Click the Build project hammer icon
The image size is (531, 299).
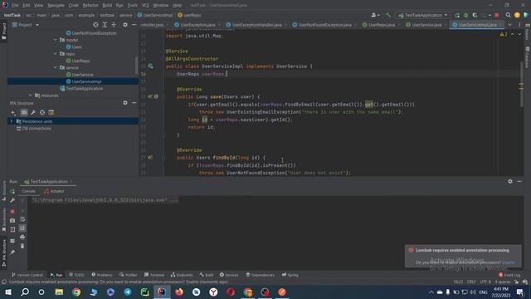pyautogui.click(x=388, y=15)
